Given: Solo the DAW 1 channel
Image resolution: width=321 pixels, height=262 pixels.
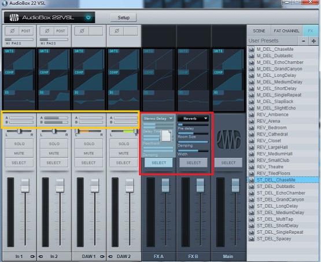Looking at the screenshot, I should click(x=88, y=144).
